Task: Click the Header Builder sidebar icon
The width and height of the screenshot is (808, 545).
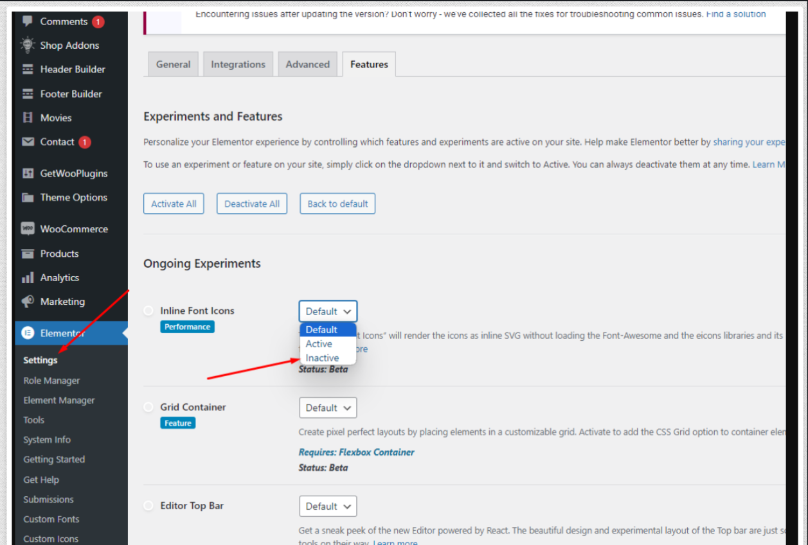Action: [x=28, y=69]
